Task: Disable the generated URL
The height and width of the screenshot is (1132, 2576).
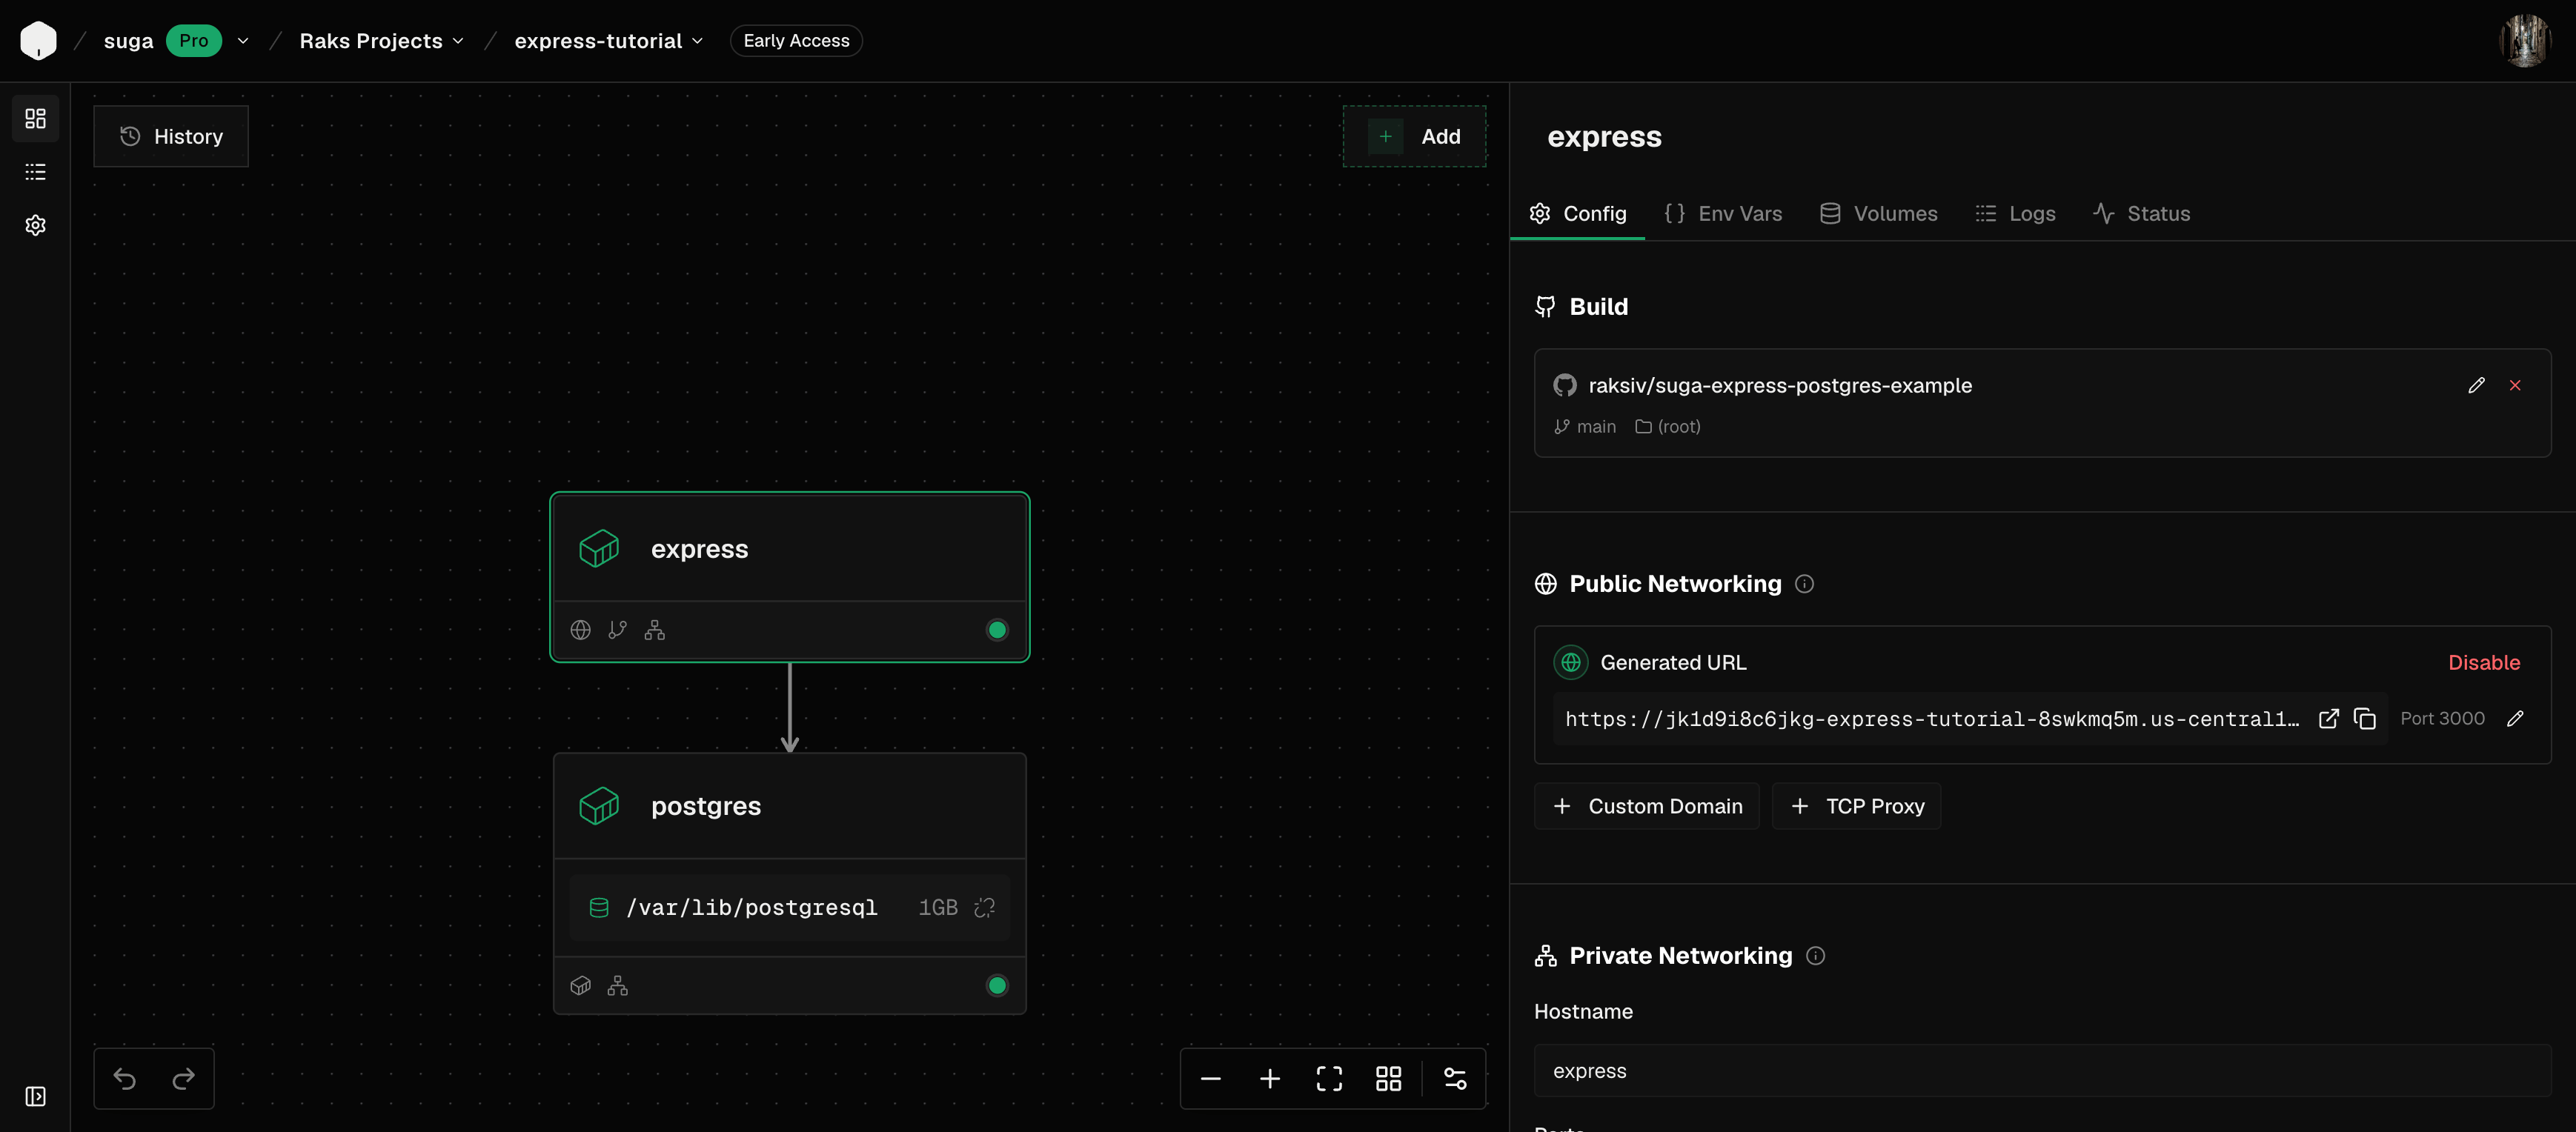Action: 2483,662
